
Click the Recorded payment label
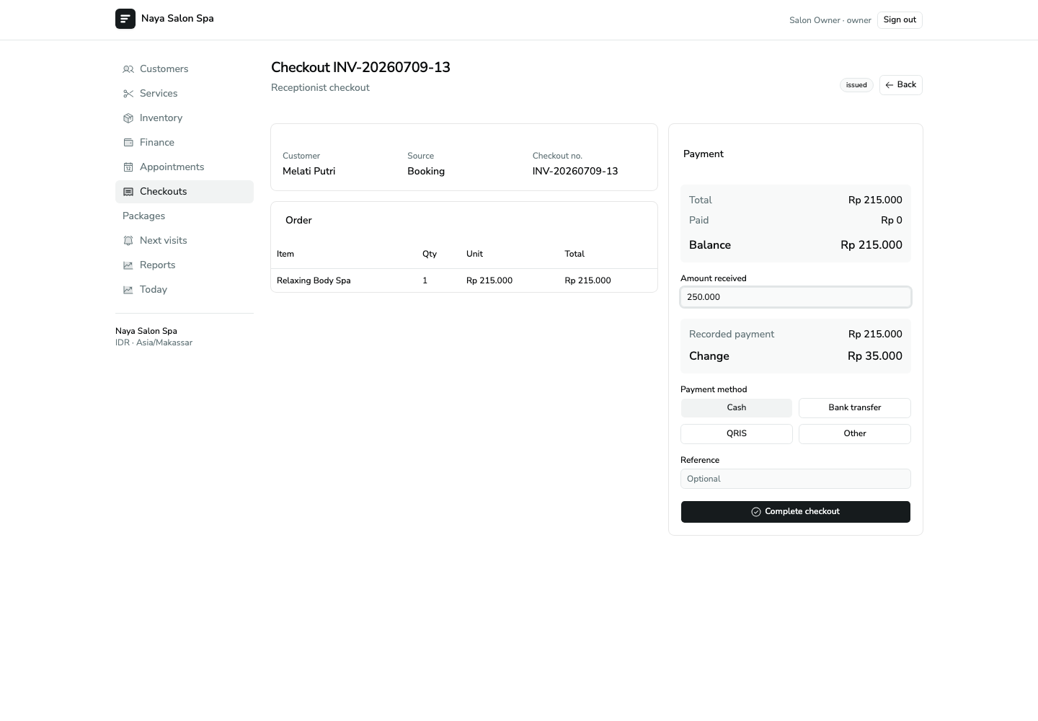[x=732, y=335]
